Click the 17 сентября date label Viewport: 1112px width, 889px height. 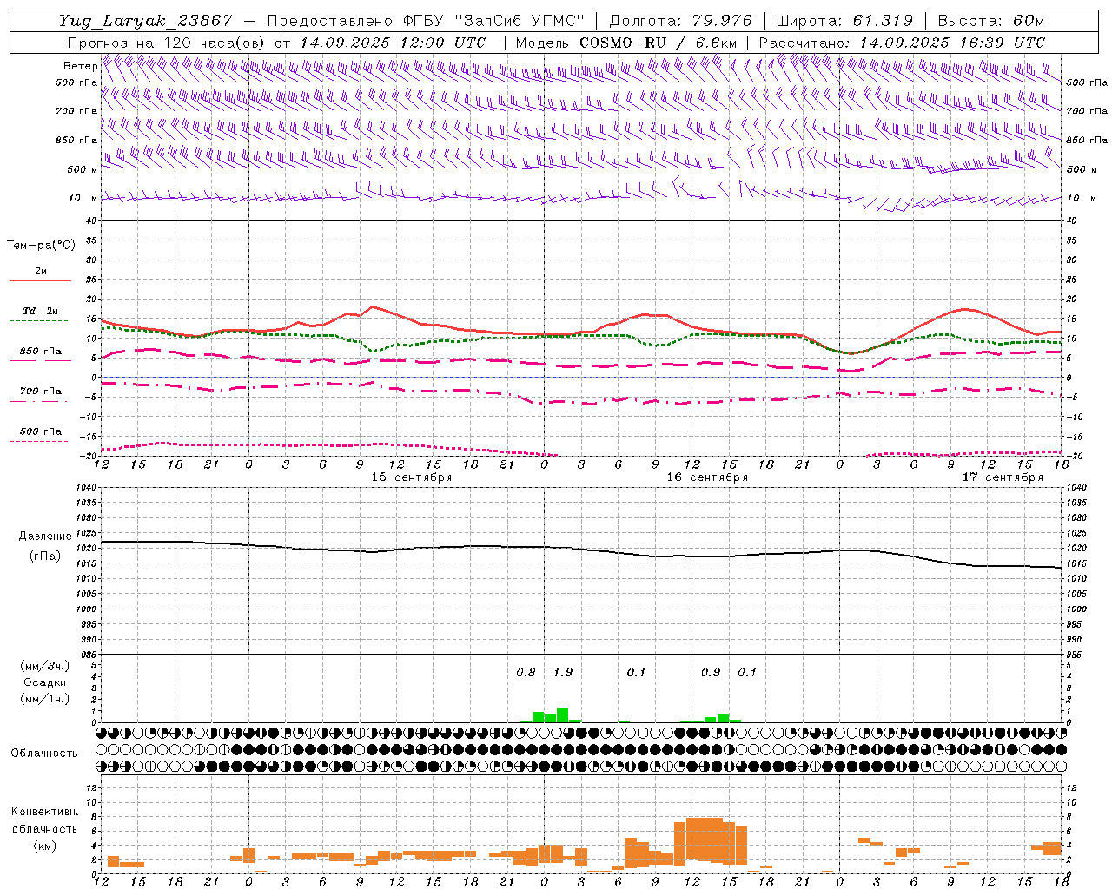pyautogui.click(x=1003, y=477)
